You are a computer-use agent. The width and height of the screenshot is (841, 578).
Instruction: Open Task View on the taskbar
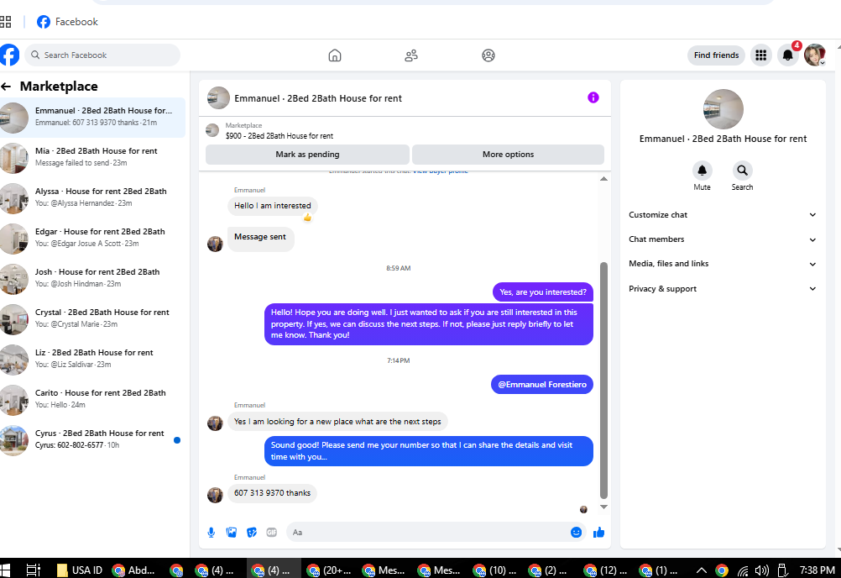(34, 570)
